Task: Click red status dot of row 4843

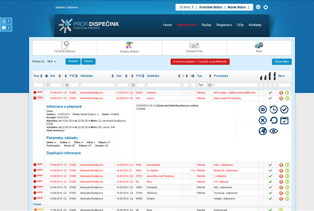Action: 35,170
